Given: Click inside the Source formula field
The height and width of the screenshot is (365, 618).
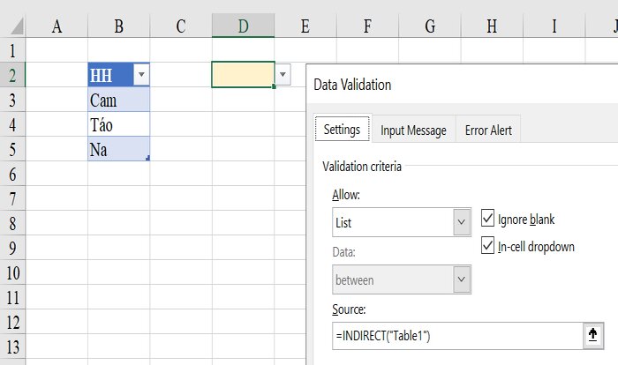Looking at the screenshot, I should pos(457,336).
